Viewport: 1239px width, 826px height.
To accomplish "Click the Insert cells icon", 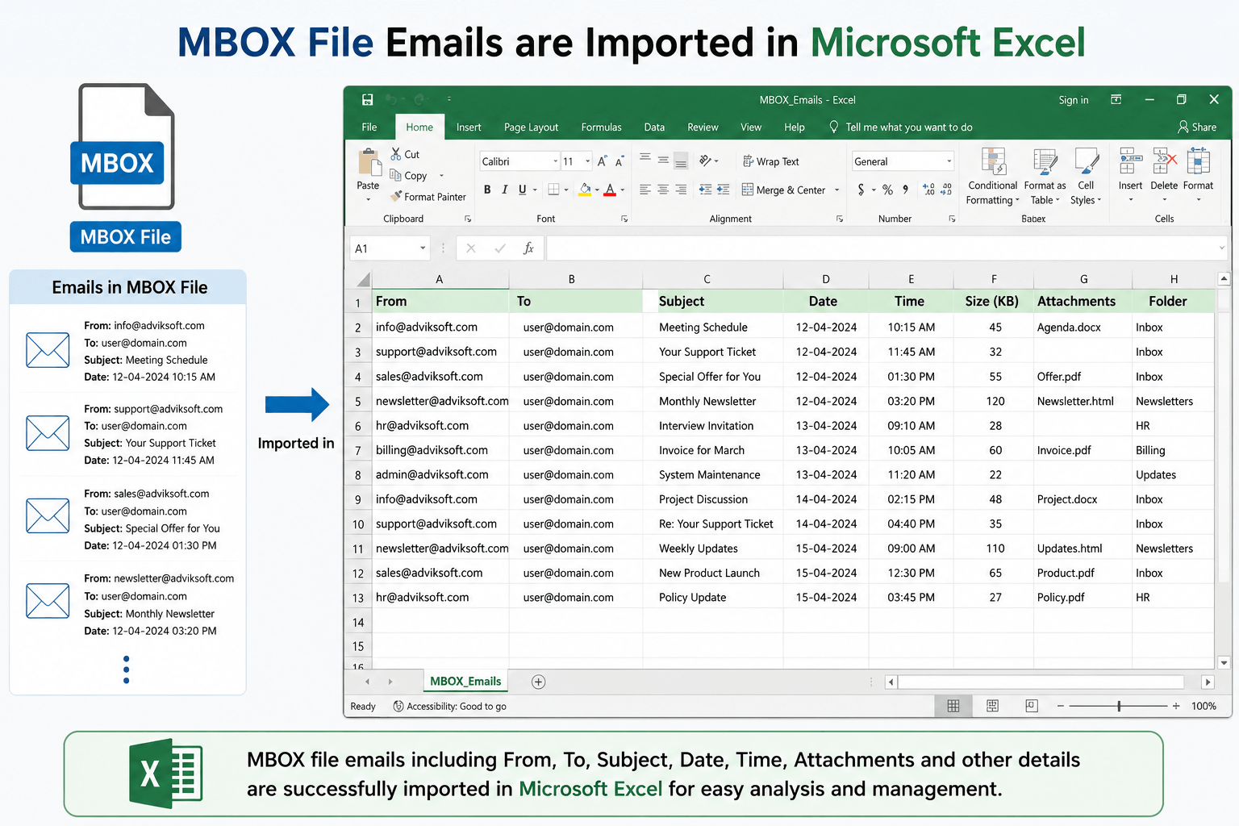I will point(1129,161).
